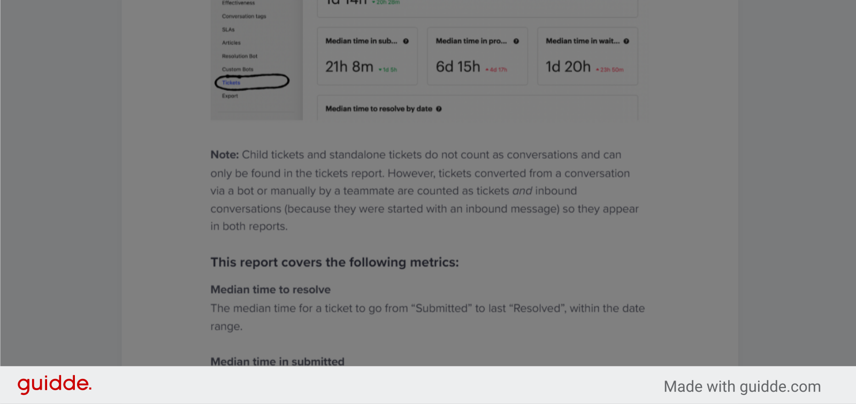Click the help icon next to Median time to resolve by date
Viewport: 856px width, 404px height.
tap(439, 108)
